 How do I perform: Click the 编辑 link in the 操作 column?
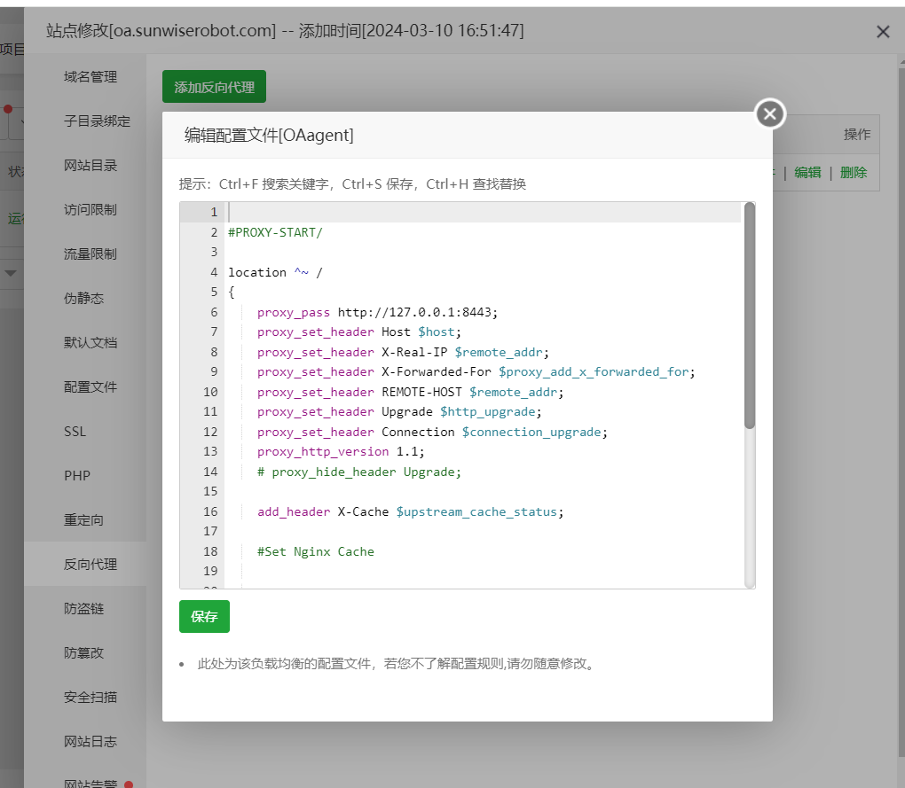(x=807, y=173)
